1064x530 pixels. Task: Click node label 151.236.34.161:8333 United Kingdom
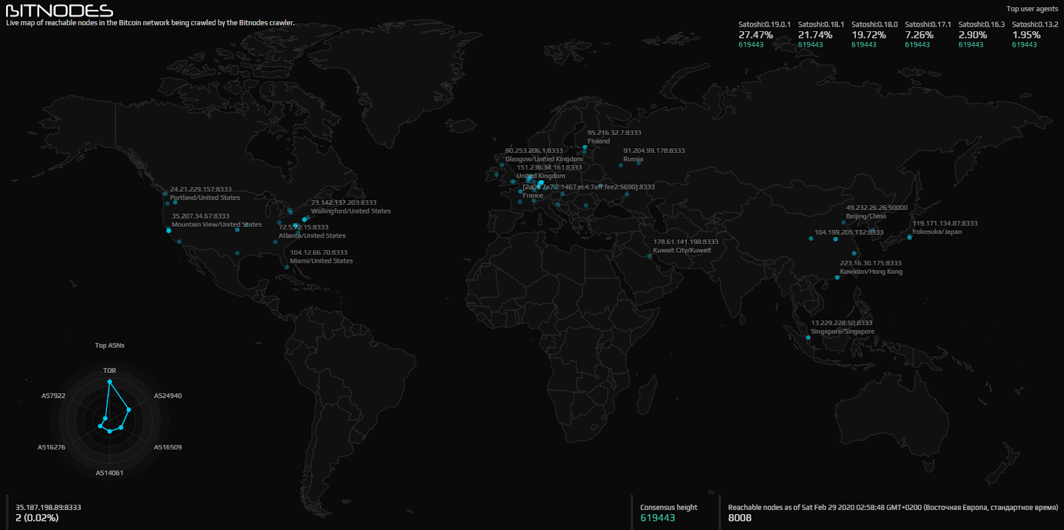(549, 172)
